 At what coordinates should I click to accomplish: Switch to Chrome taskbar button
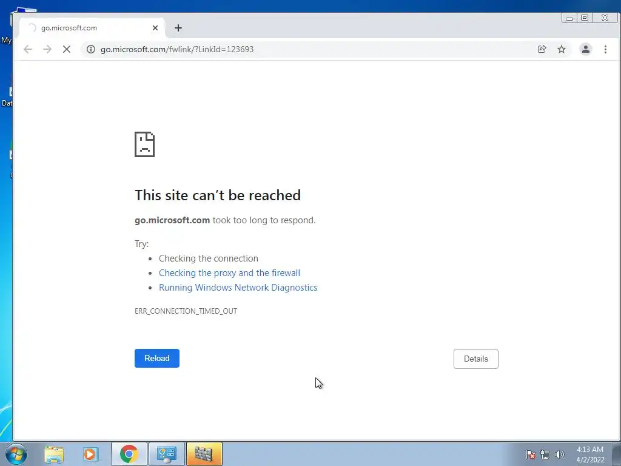(x=129, y=454)
